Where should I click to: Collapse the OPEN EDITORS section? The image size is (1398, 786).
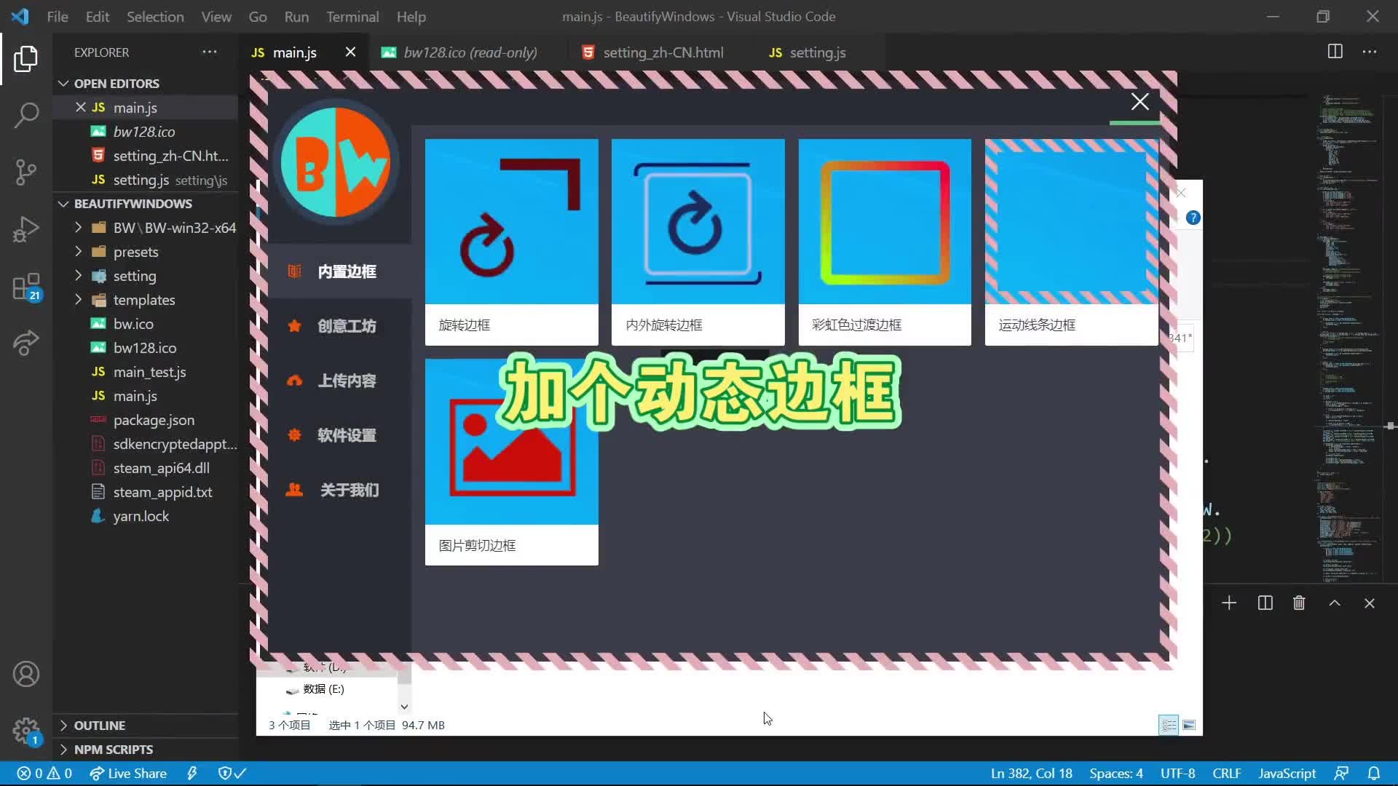point(116,83)
